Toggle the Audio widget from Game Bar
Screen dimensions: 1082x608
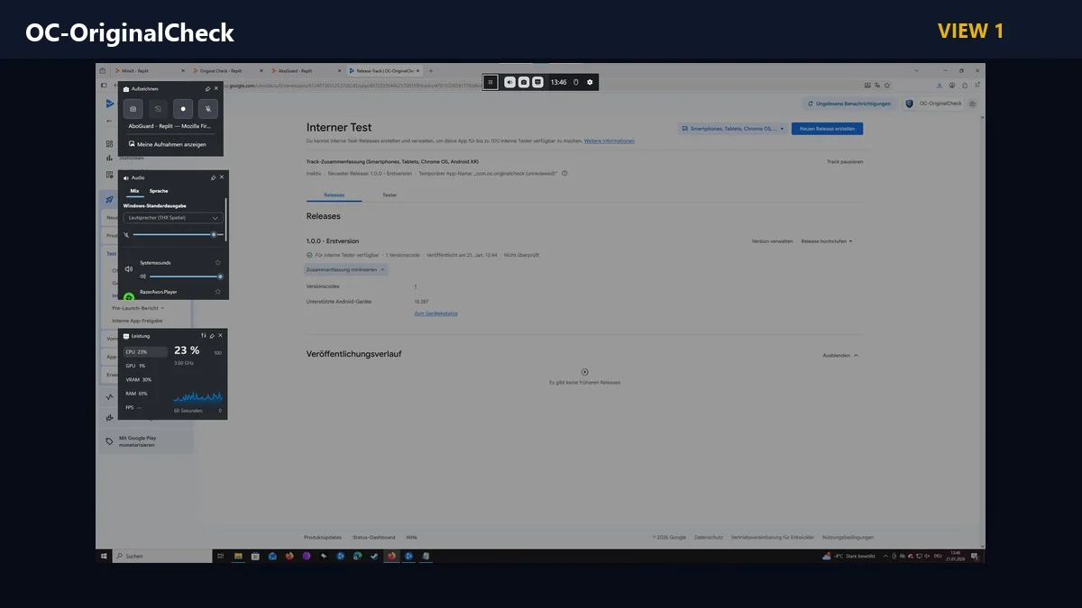pyautogui.click(x=510, y=82)
